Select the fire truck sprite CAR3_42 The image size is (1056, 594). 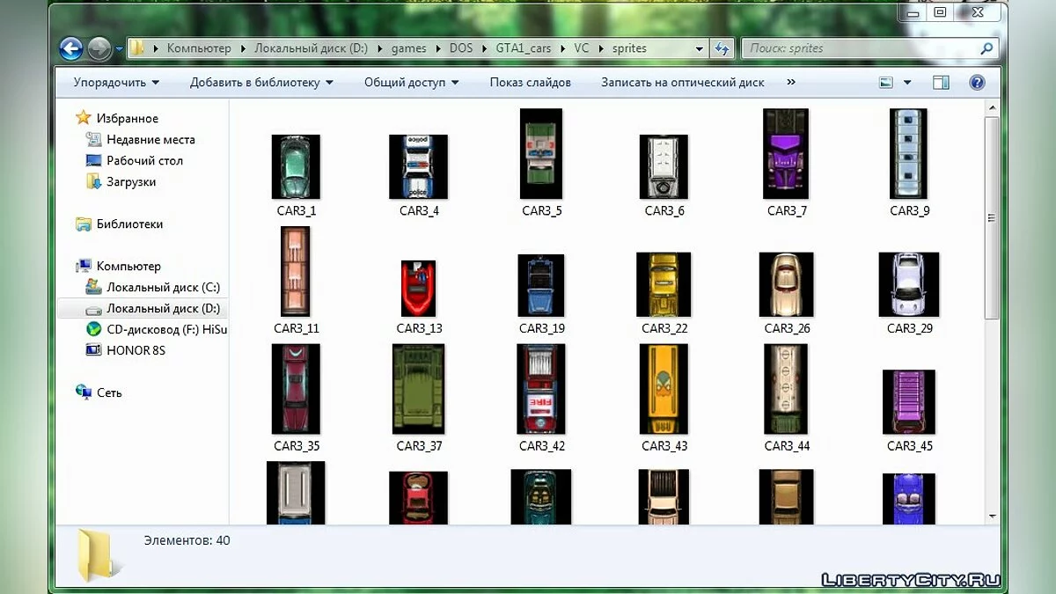coord(541,389)
